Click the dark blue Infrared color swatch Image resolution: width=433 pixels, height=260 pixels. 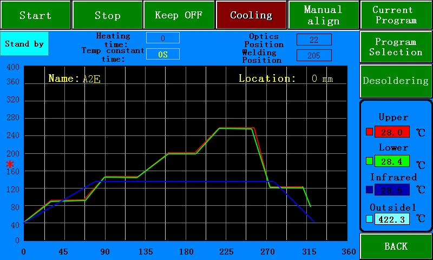click(369, 190)
